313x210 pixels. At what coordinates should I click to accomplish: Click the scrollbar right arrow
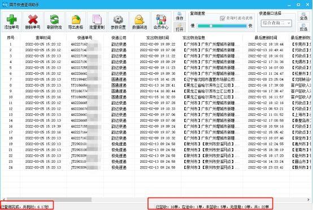308,199
